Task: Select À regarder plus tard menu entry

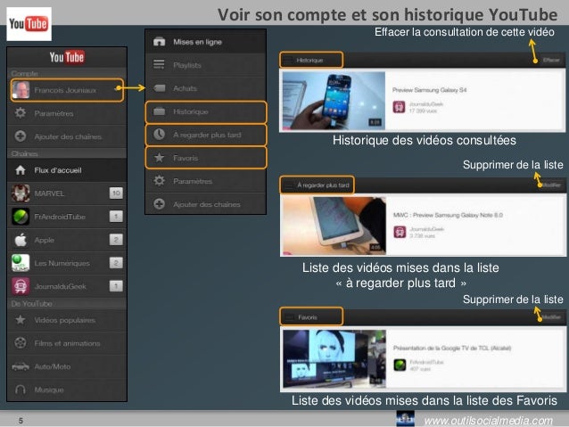Action: (206, 135)
